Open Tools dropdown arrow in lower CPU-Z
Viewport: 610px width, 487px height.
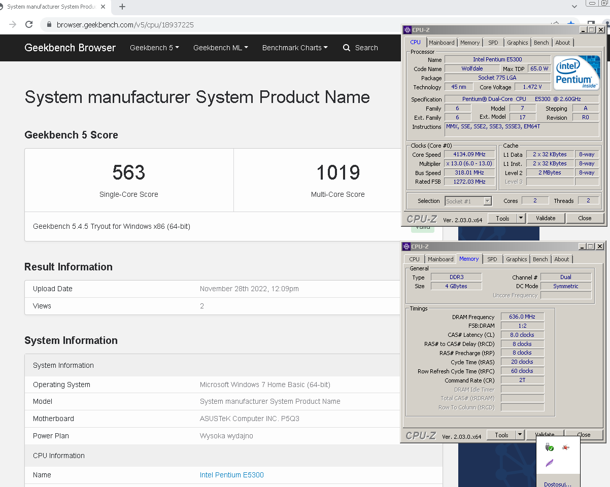coord(520,435)
